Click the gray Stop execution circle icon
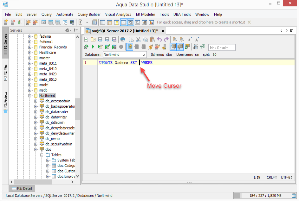This screenshot has height=201, width=299. point(121,47)
